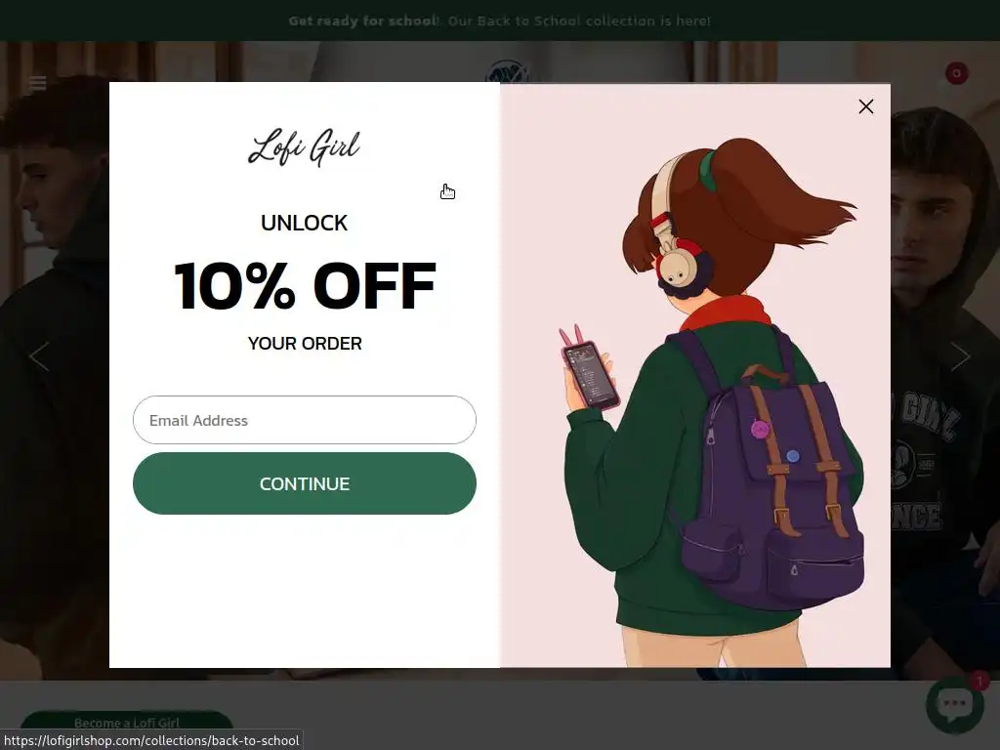
Task: Advance to the next slide arrow
Action: [960, 356]
